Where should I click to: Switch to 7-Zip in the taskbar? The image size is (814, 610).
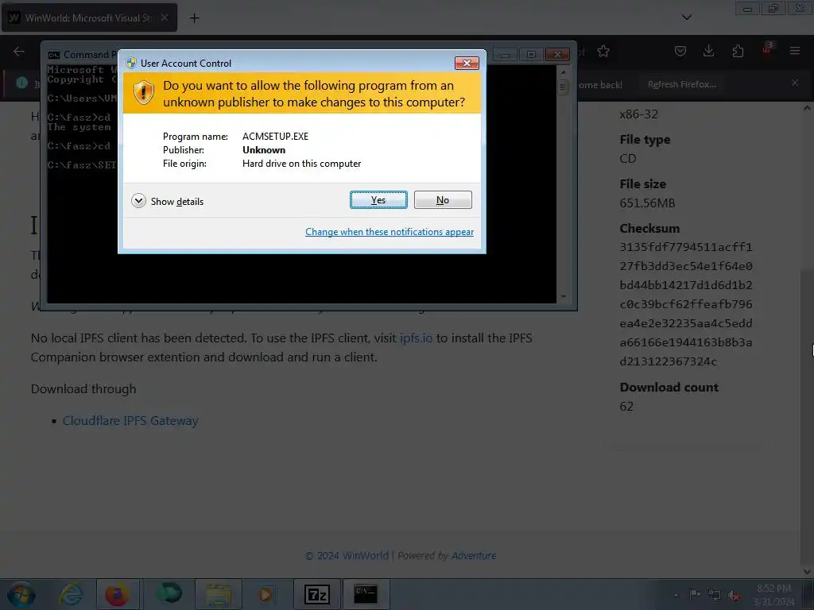click(x=317, y=594)
